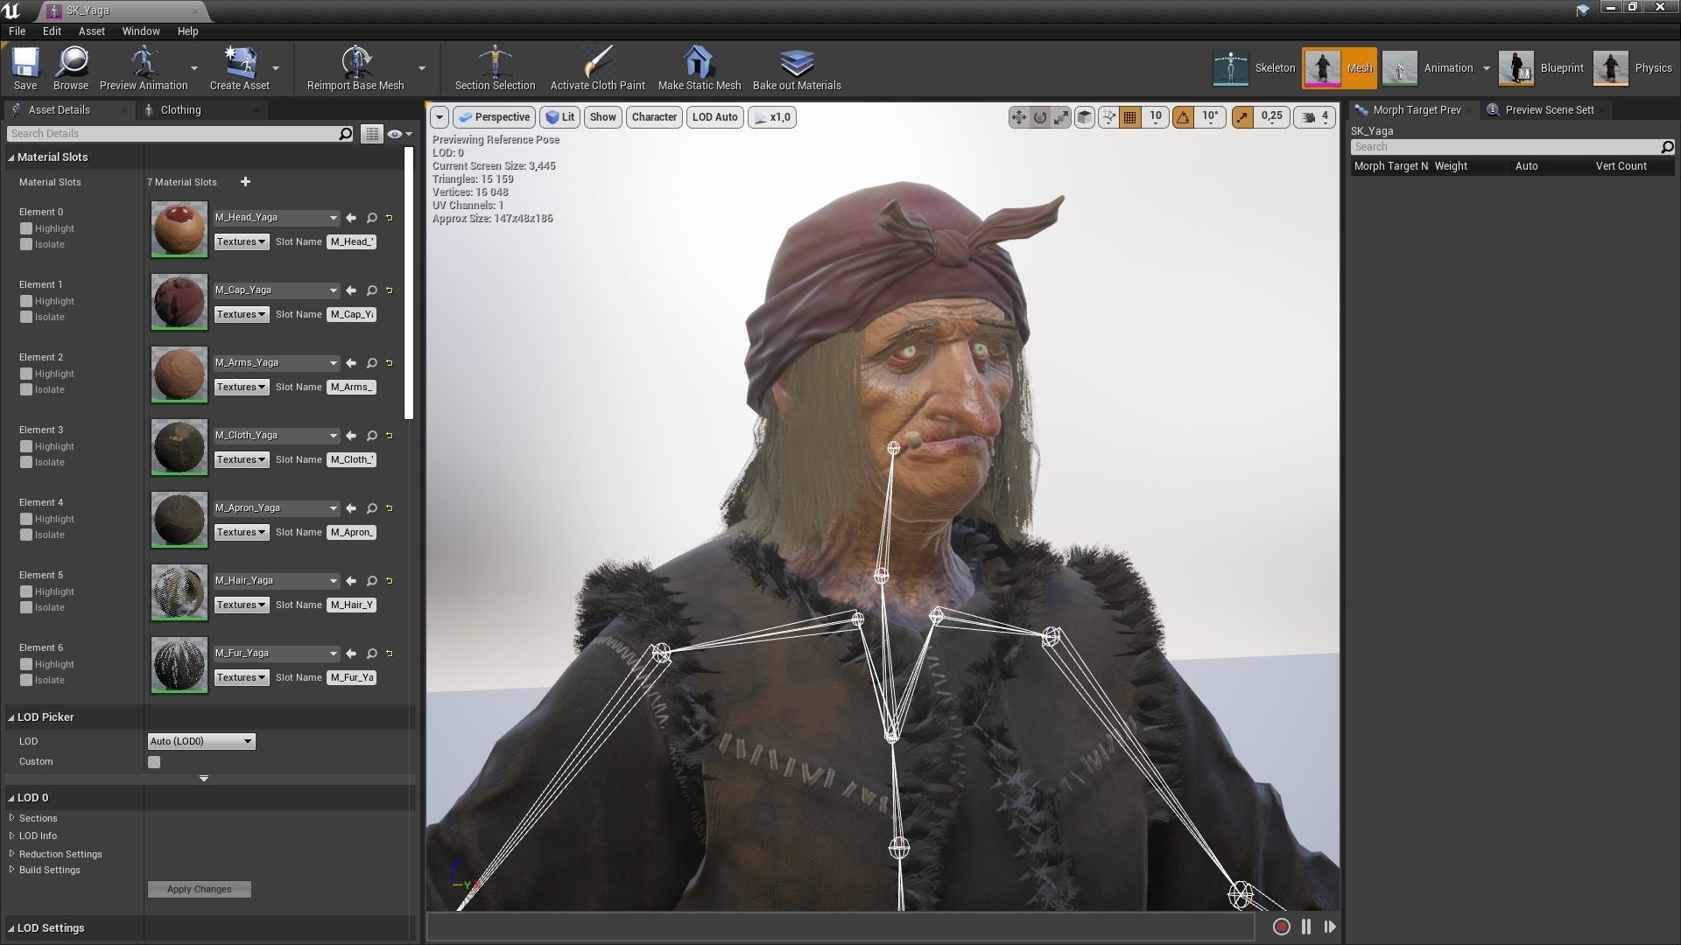Expand LOD Info section
The height and width of the screenshot is (945, 1681).
coord(12,836)
